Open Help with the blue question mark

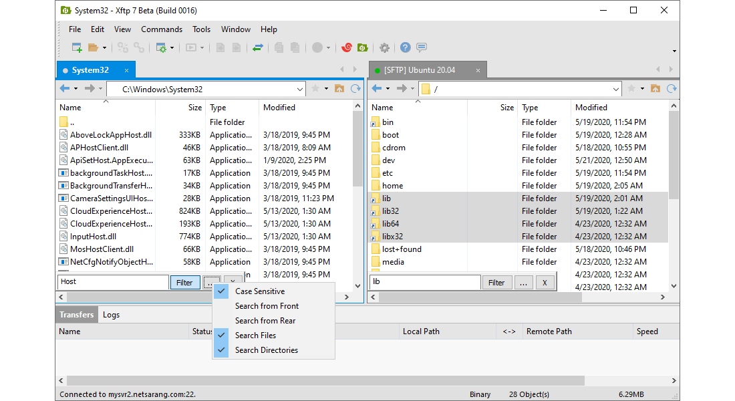coord(406,47)
